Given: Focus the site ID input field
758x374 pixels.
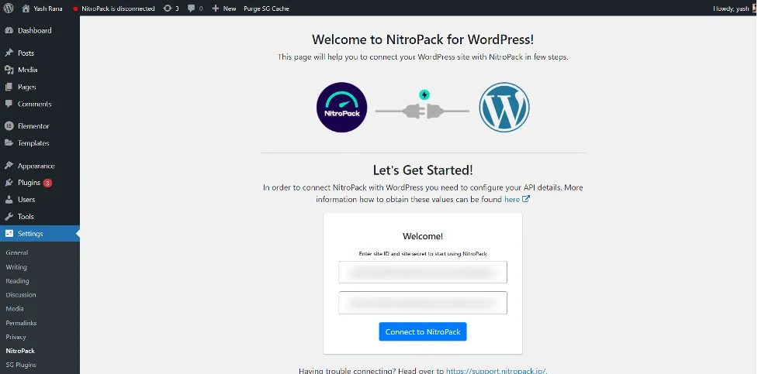Looking at the screenshot, I should click(423, 272).
